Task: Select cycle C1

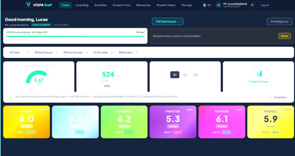Action: pyautogui.click(x=175, y=75)
